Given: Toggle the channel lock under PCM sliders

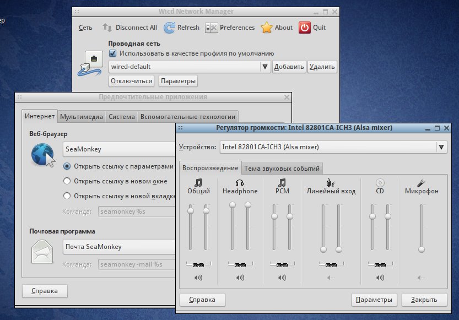Looking at the screenshot, I should [282, 265].
